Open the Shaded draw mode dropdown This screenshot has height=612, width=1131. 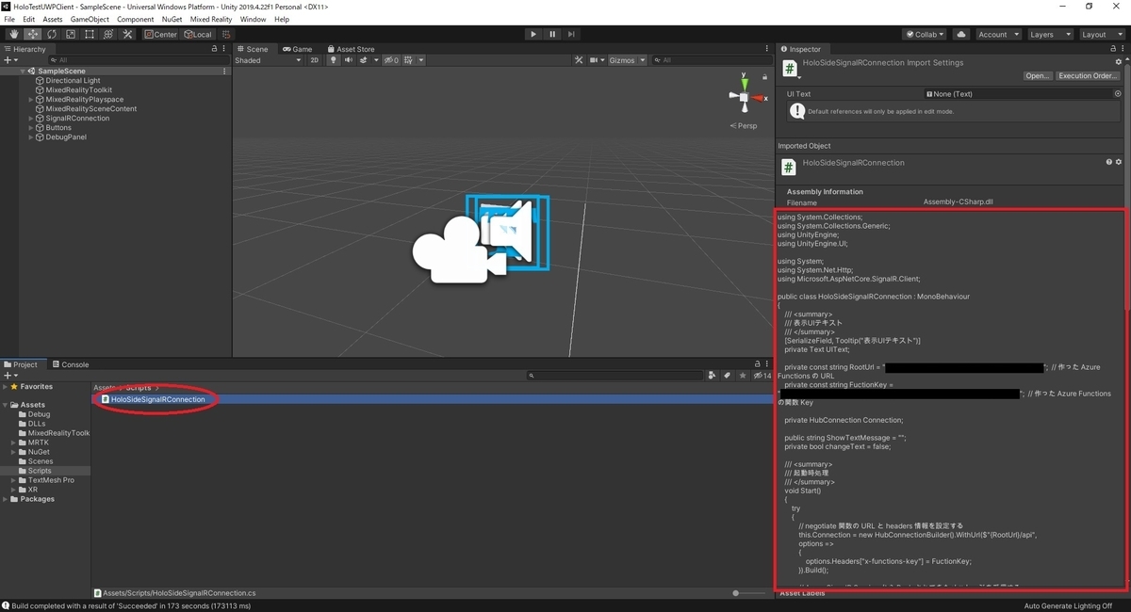click(x=268, y=60)
